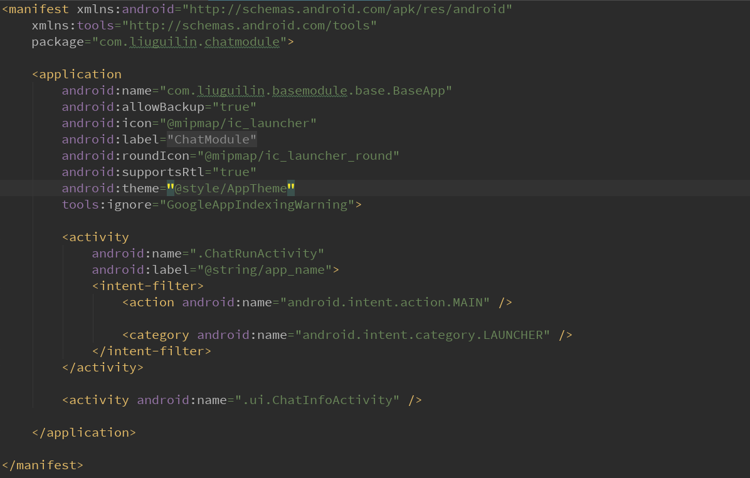Click the "@mipmap/ic_launcher" icon value
Viewport: 750px width, 478px height.
(238, 123)
